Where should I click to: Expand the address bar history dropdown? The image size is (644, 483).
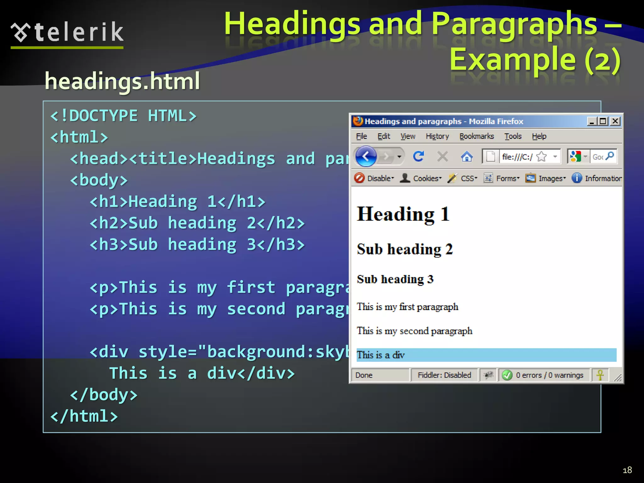(x=555, y=156)
